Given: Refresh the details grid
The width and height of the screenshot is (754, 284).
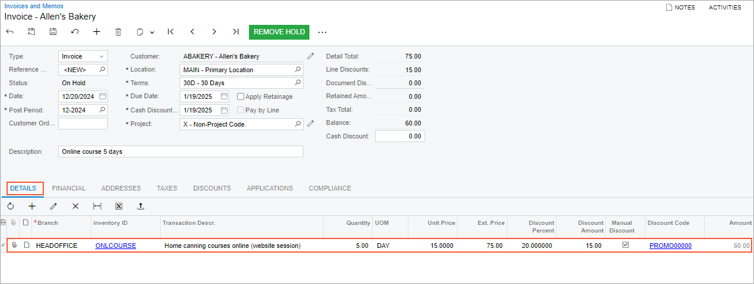Looking at the screenshot, I should (10, 206).
